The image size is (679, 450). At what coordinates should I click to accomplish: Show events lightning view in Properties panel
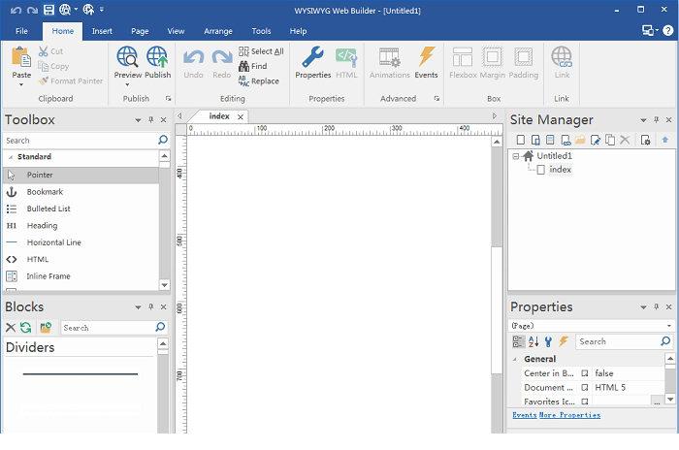pos(563,341)
